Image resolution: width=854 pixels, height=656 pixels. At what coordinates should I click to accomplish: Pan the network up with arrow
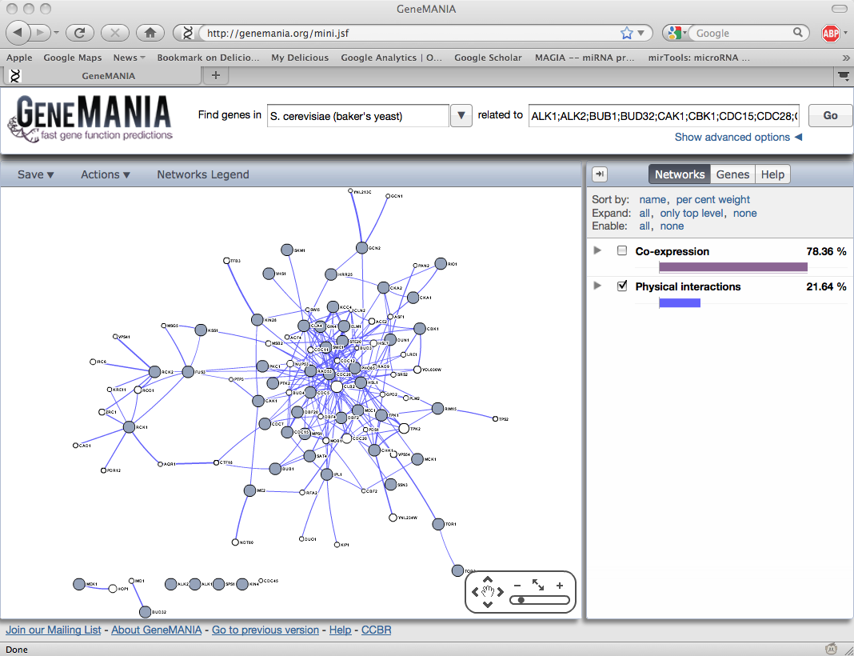(488, 580)
